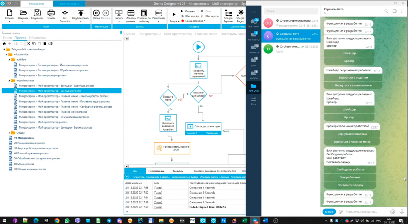The width and height of the screenshot is (408, 224).
Task: Expand the Общее folder
Action: pyautogui.click(x=9, y=133)
